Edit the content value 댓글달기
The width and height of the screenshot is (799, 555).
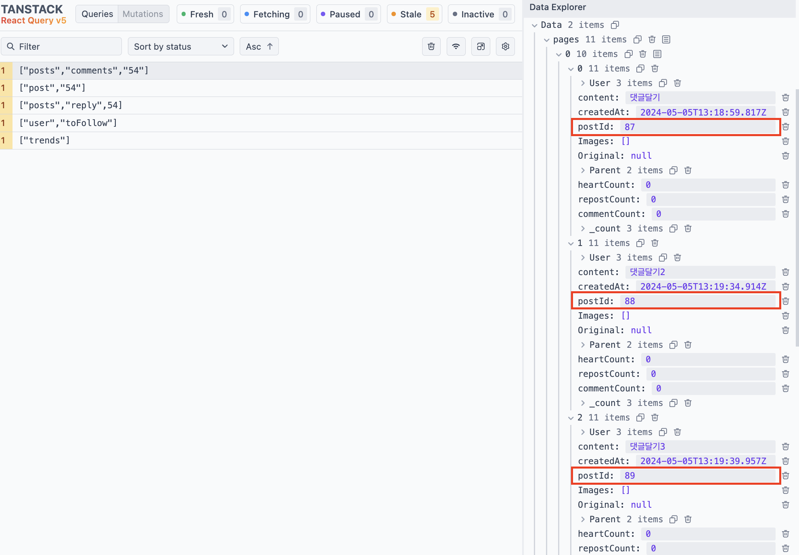700,98
